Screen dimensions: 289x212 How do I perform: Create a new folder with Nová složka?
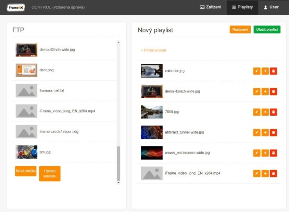click(x=25, y=171)
